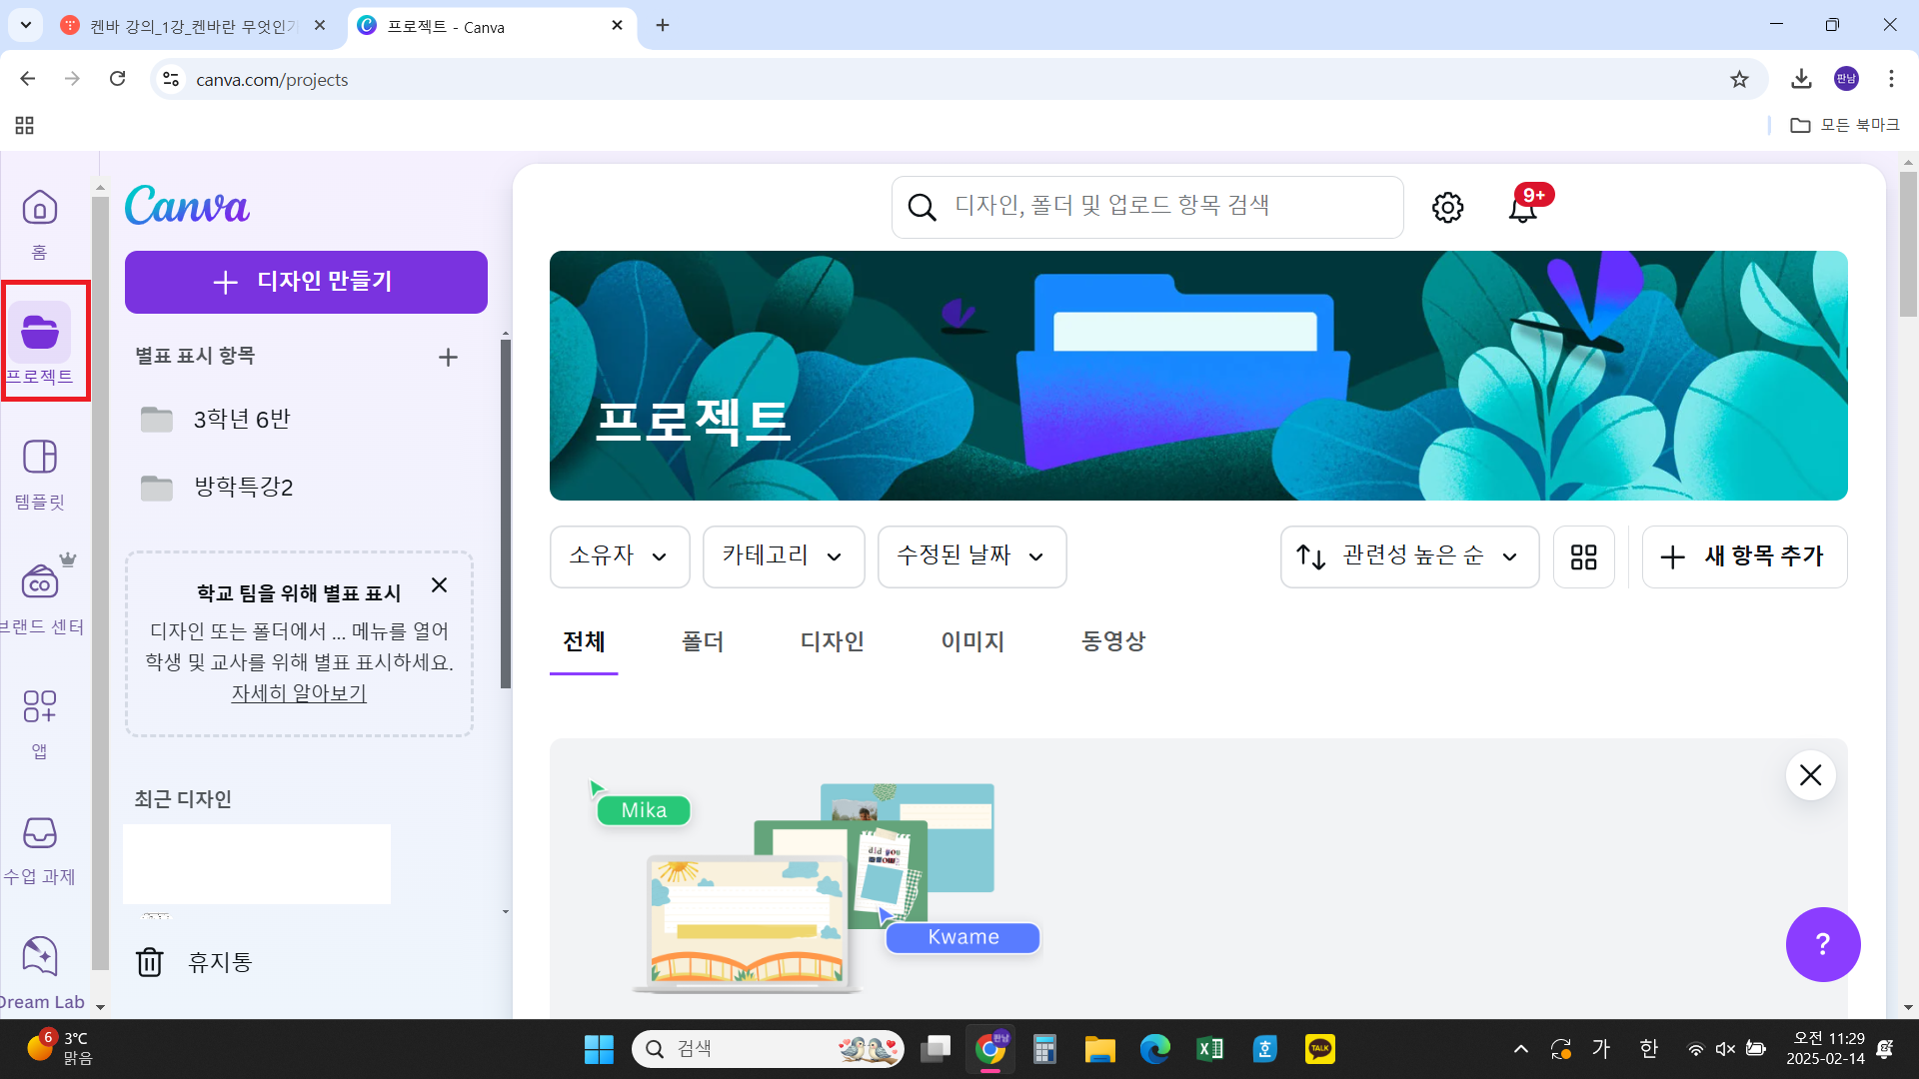Expand the 소유자 filter dropdown

620,556
